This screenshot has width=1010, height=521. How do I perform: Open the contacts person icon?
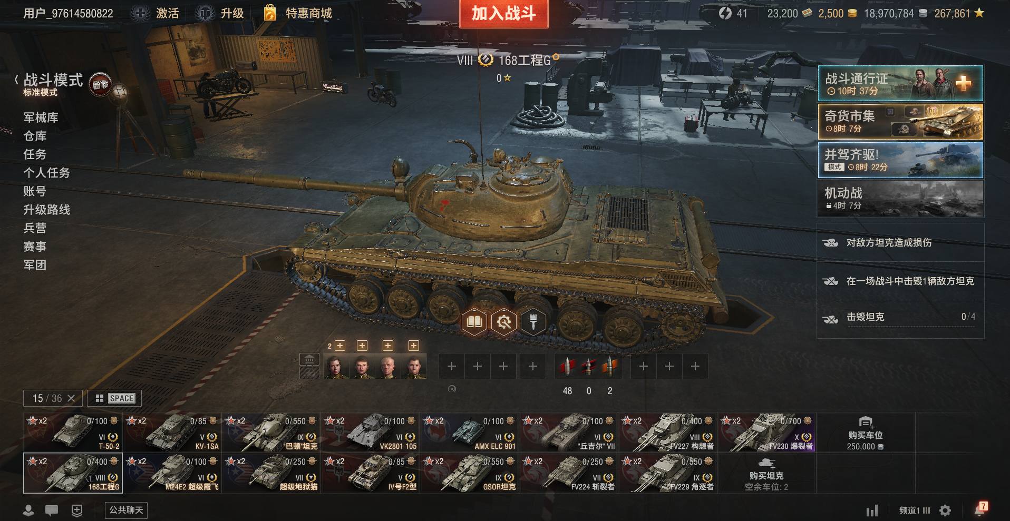coord(28,510)
